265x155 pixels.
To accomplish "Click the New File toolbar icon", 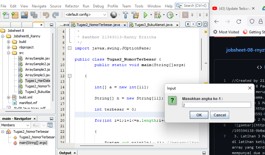I will coord(6,15).
